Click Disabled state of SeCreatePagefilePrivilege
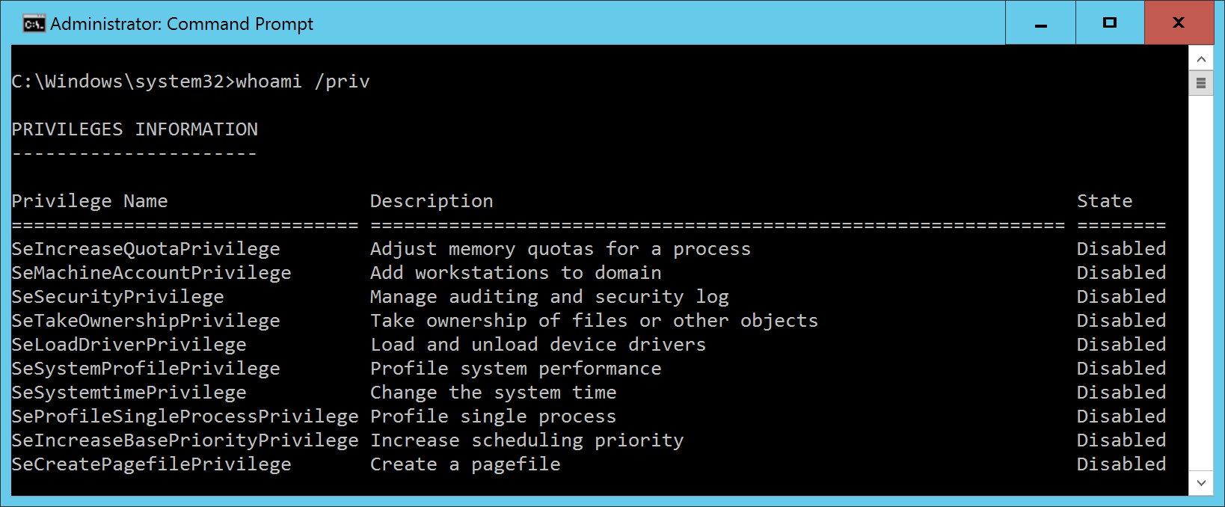 coord(1121,464)
